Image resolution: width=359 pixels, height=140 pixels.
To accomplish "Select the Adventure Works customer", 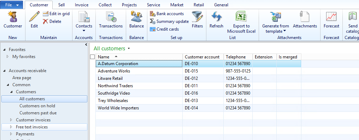I will click(114, 71).
